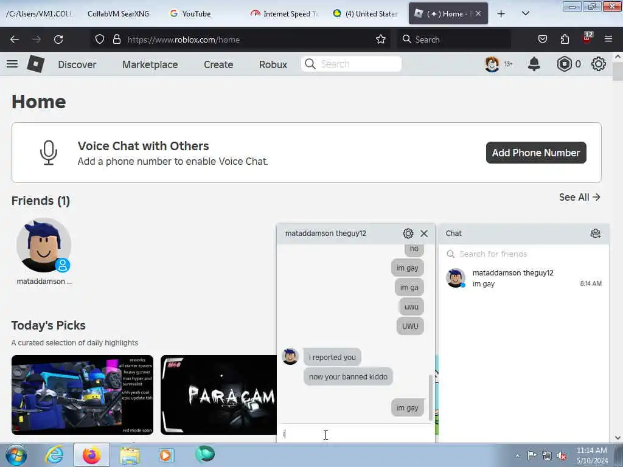Image resolution: width=623 pixels, height=467 pixels.
Task: Click the create chat group icon
Action: [595, 233]
